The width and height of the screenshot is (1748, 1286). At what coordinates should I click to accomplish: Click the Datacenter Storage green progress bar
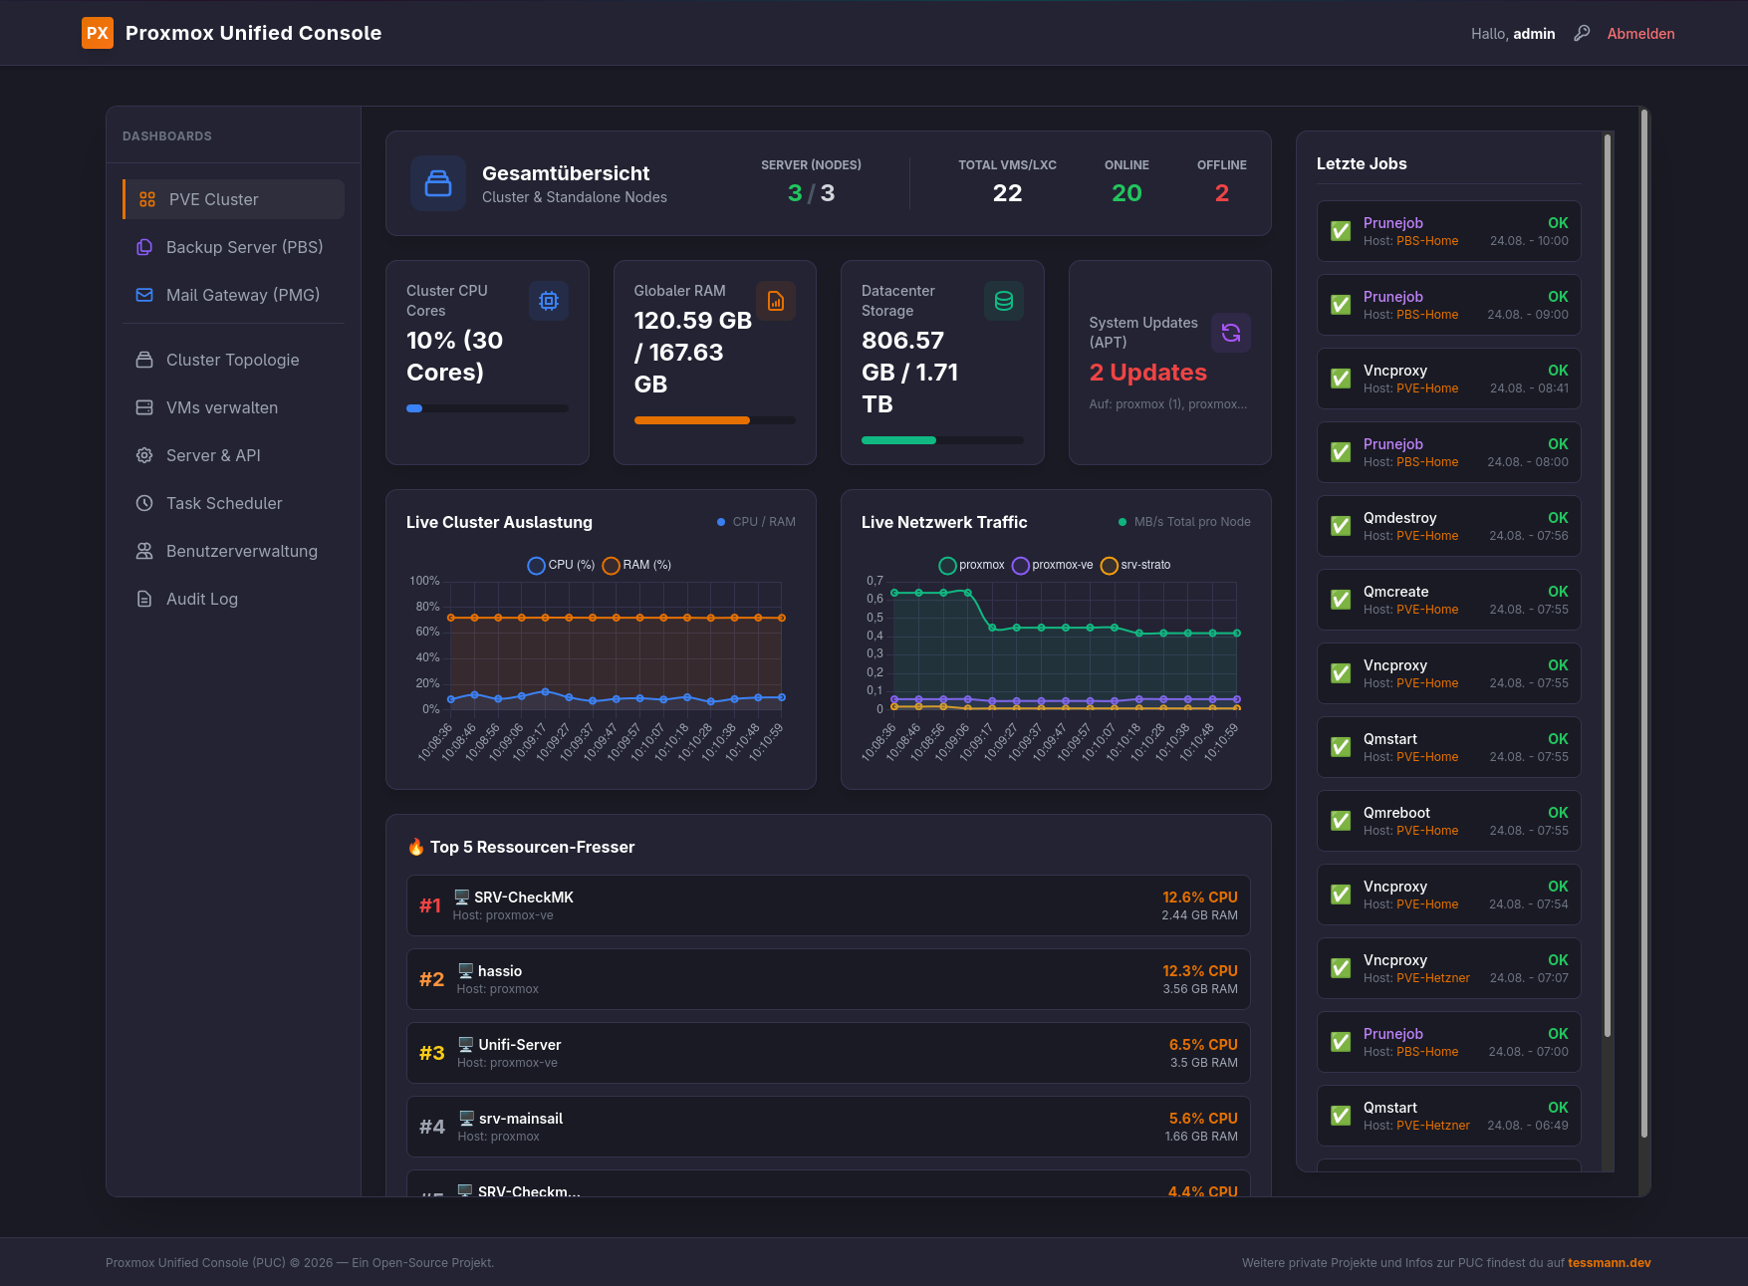[x=942, y=440]
